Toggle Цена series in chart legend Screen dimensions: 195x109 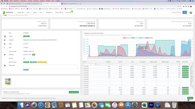pos(142,38)
